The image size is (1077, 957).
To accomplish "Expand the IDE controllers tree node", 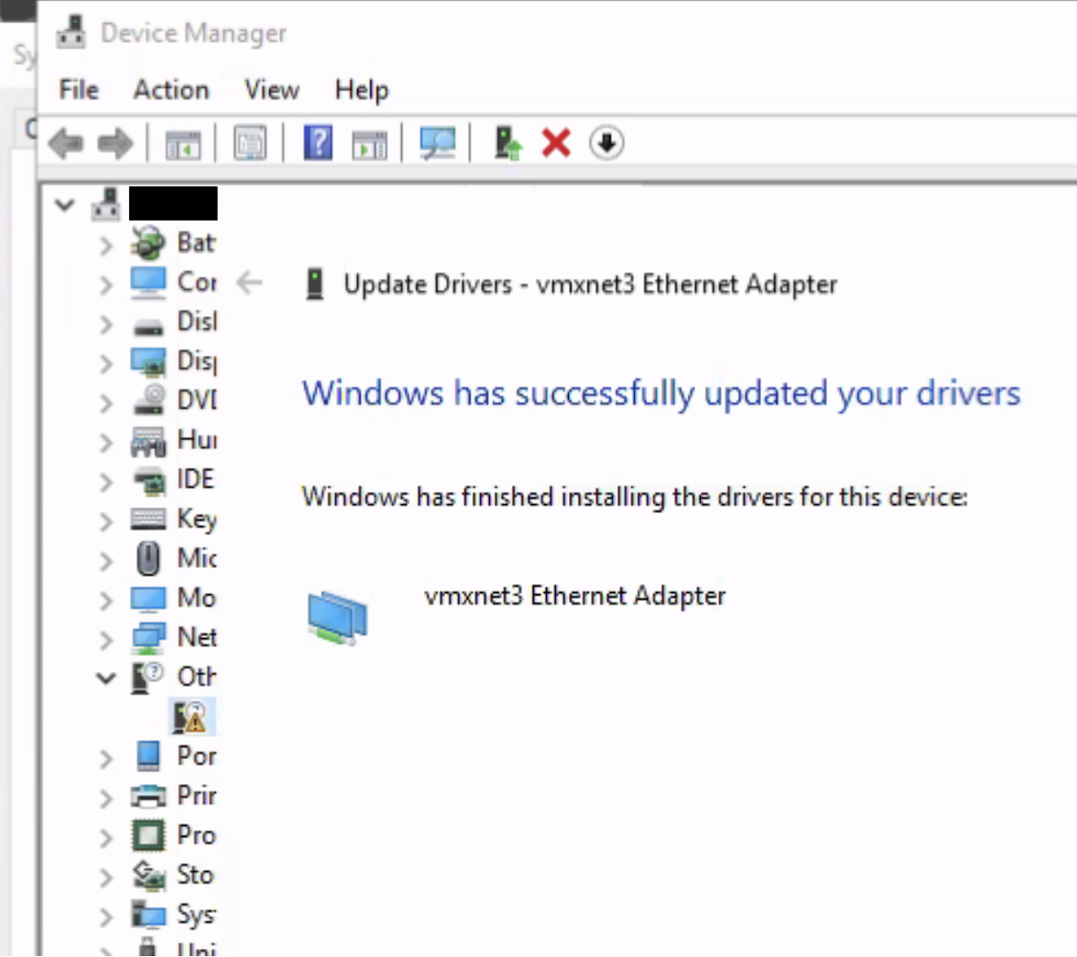I will [x=106, y=481].
